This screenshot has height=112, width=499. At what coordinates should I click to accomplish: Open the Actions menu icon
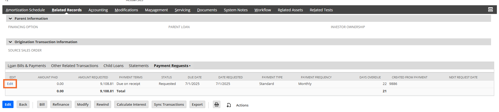[229, 105]
